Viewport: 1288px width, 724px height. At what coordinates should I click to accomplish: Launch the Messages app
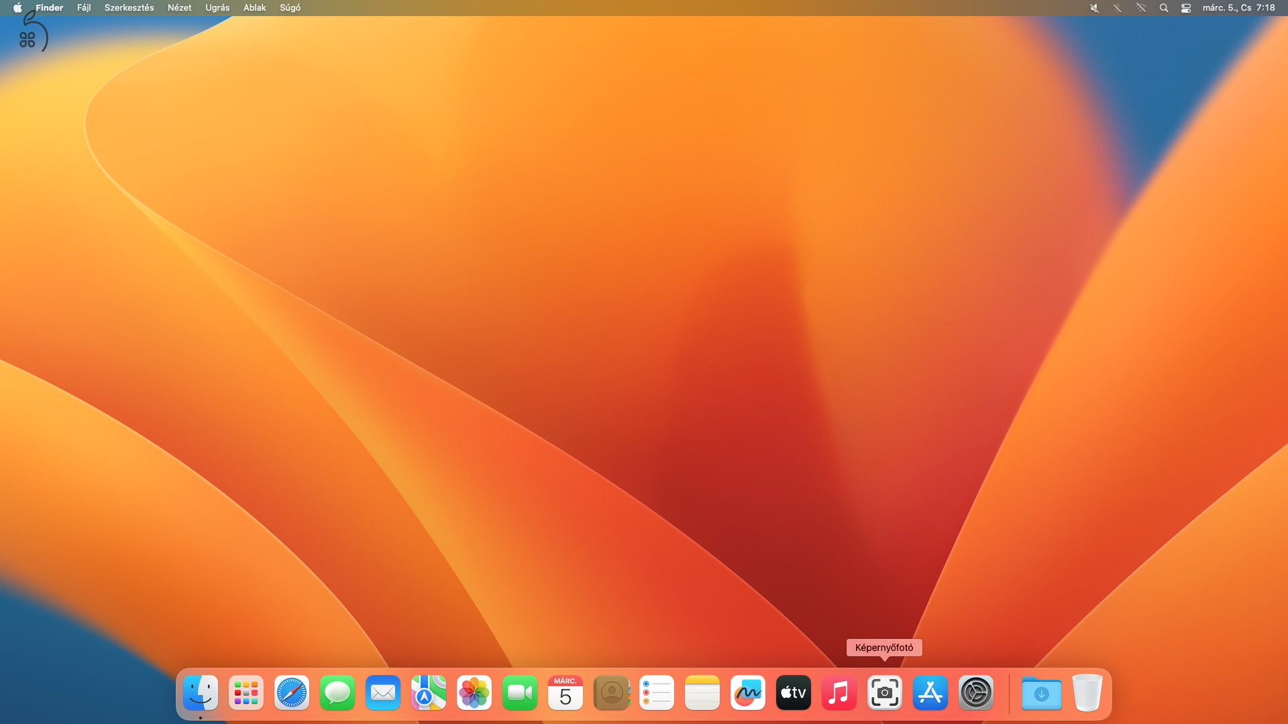tap(337, 693)
